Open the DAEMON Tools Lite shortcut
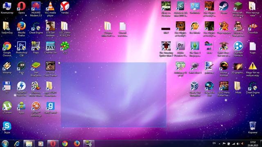262x147 pixels. click(x=21, y=89)
